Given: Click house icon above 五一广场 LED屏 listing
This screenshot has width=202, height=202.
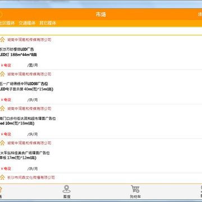Looking at the screenshot, I should click(x=2, y=74).
